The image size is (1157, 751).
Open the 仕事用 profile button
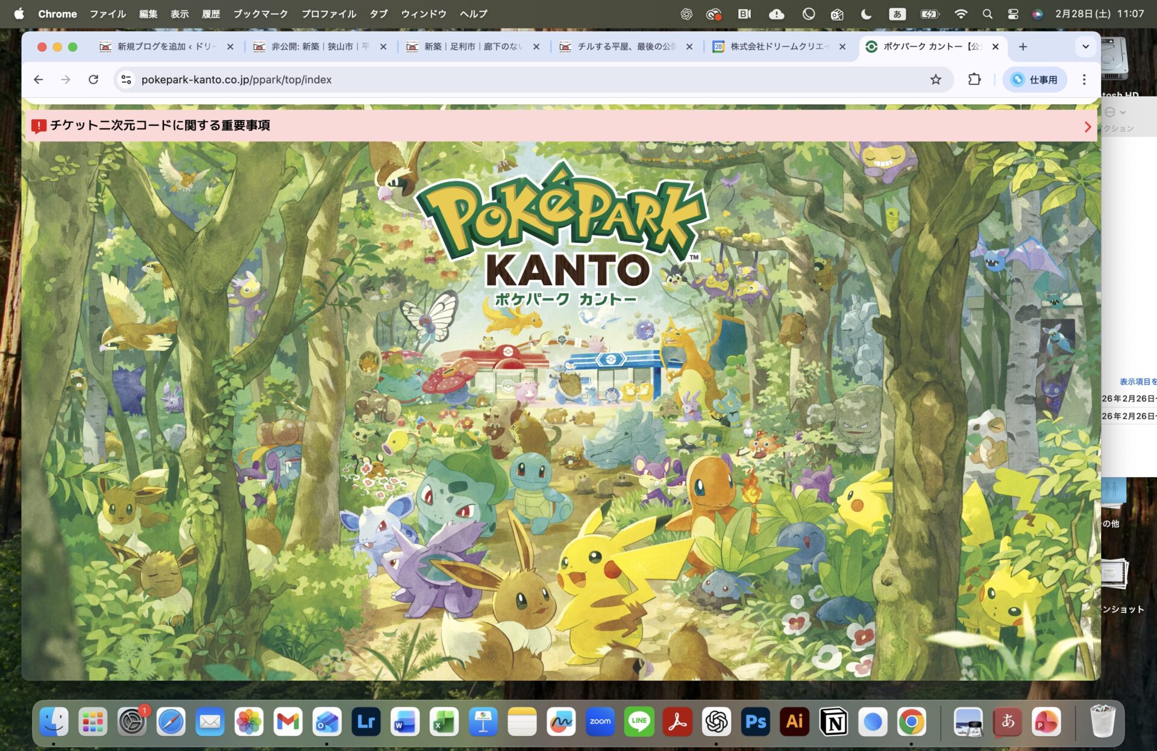click(x=1035, y=79)
